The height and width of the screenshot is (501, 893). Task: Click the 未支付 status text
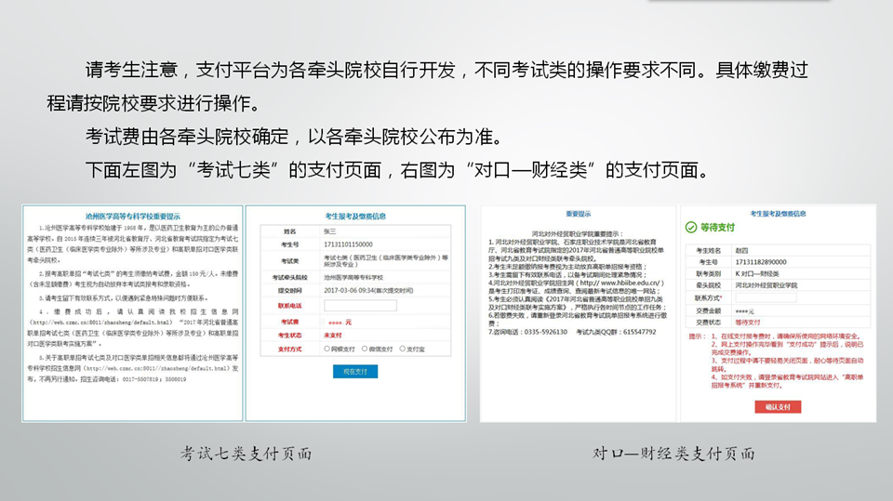click(333, 335)
